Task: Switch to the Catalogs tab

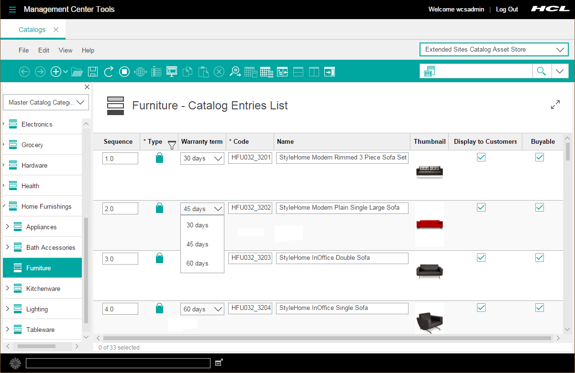Action: point(32,30)
